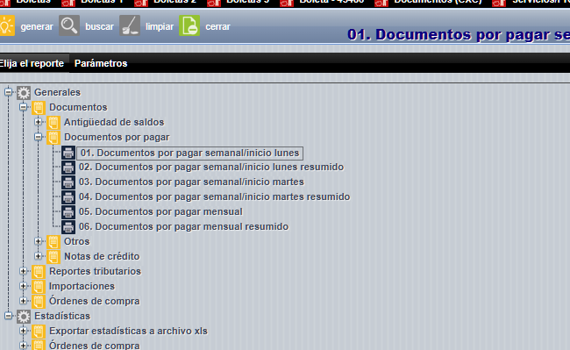Click printer icon of report 05 mensual

click(68, 212)
